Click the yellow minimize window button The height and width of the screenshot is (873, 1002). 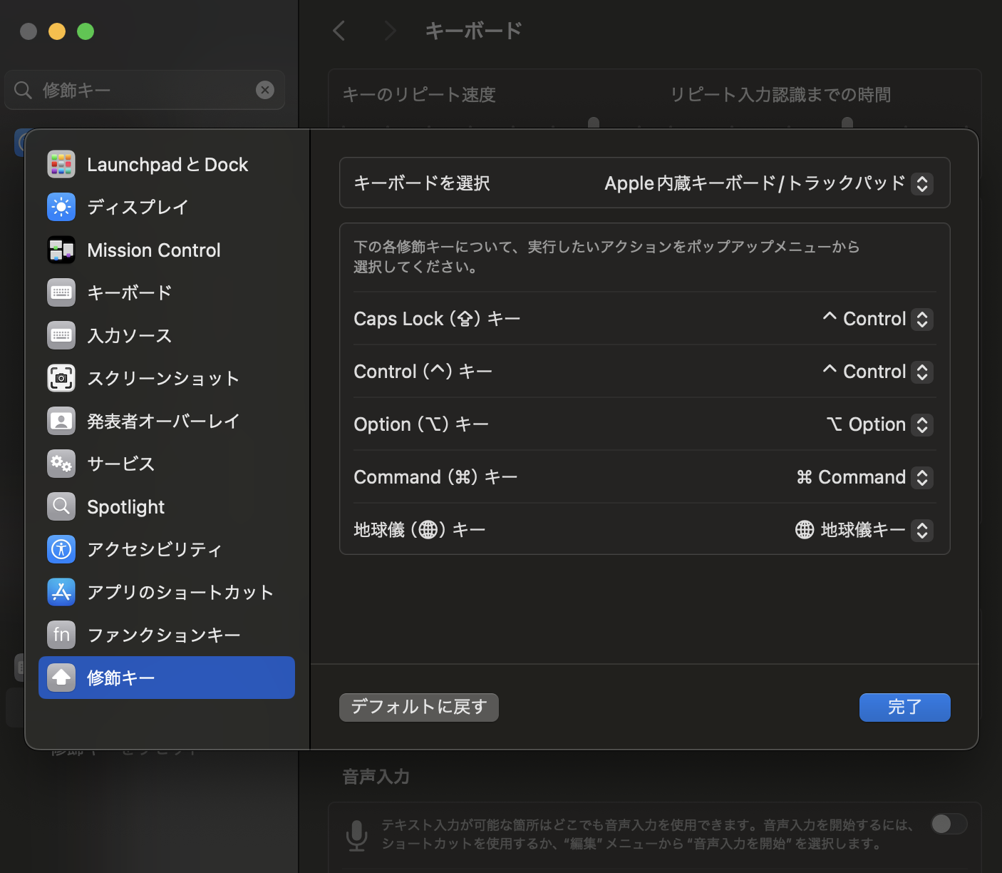(x=57, y=31)
